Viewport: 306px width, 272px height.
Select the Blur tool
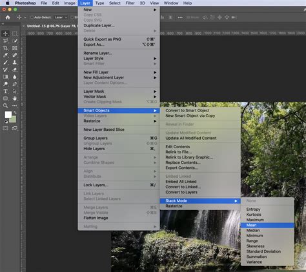point(15,77)
